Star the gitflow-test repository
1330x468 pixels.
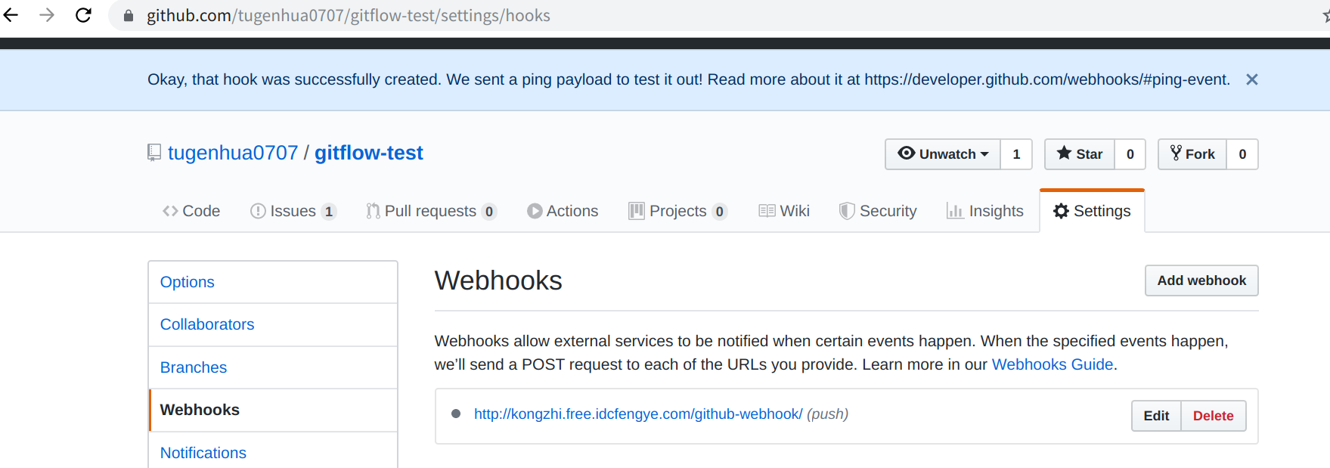1080,154
